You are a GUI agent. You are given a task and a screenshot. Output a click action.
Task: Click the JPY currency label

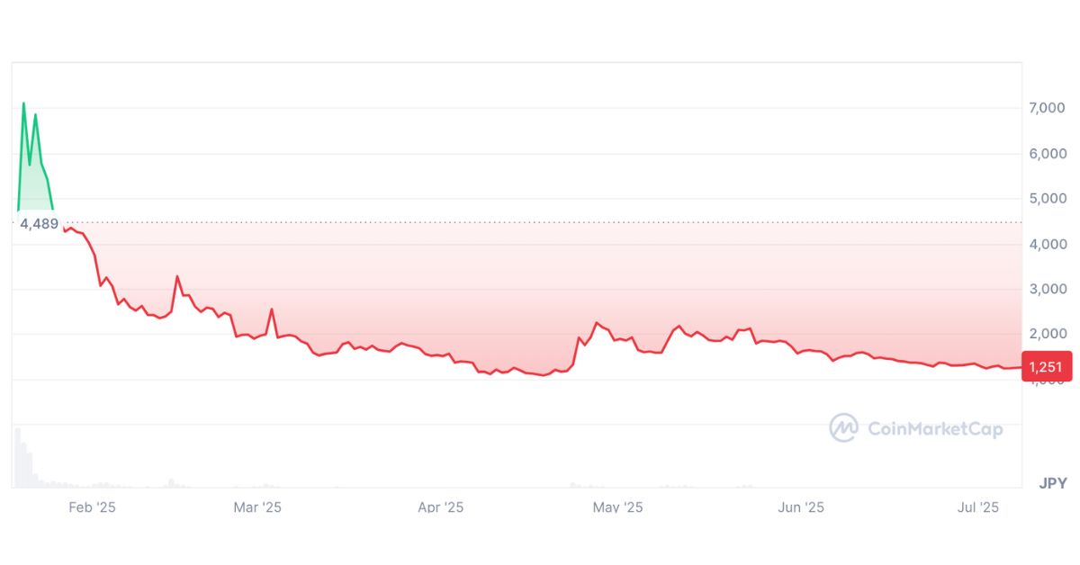coord(1053,483)
